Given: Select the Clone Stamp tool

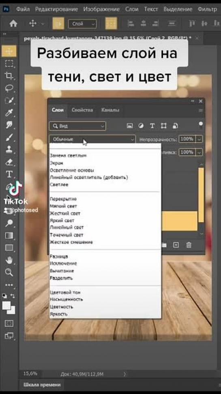Looking at the screenshot, I should pos(9,150).
